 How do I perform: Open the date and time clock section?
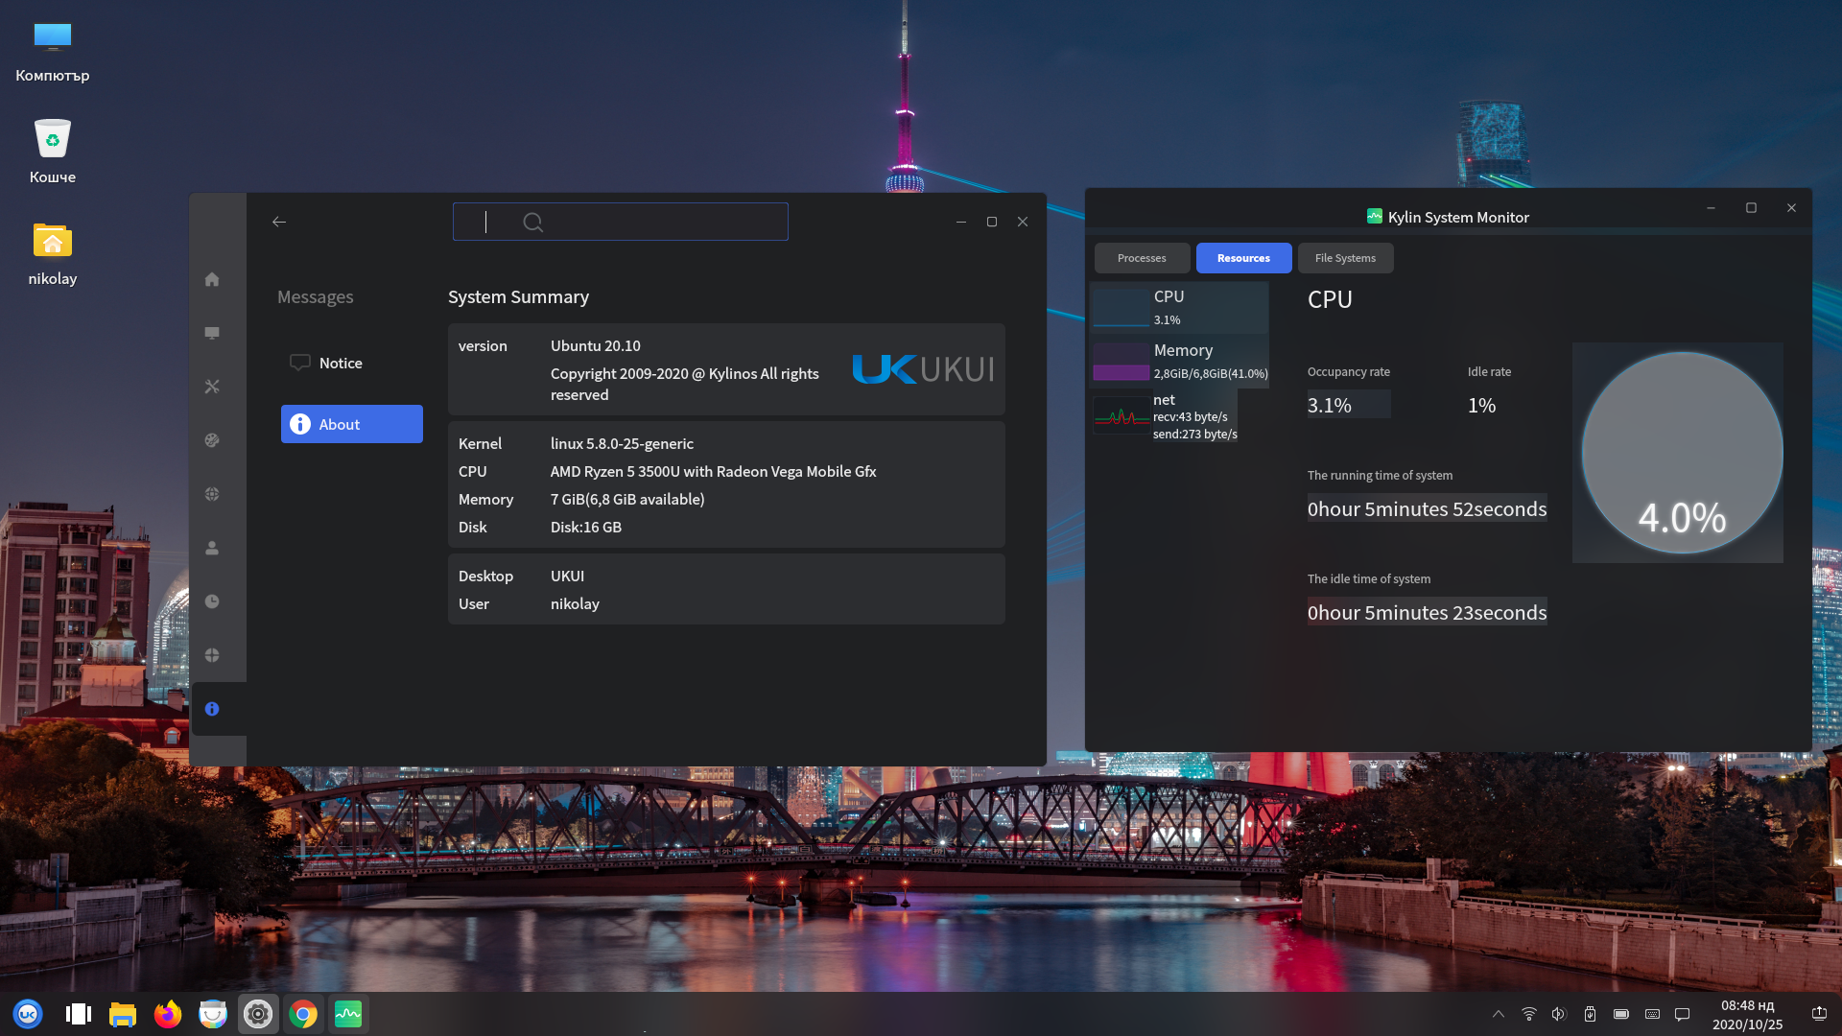coord(212,601)
